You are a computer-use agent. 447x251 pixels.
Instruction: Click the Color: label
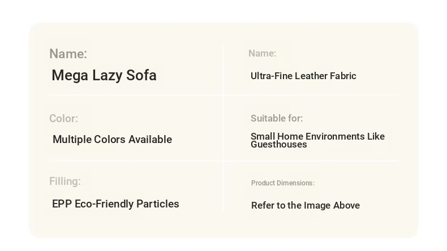click(x=63, y=119)
